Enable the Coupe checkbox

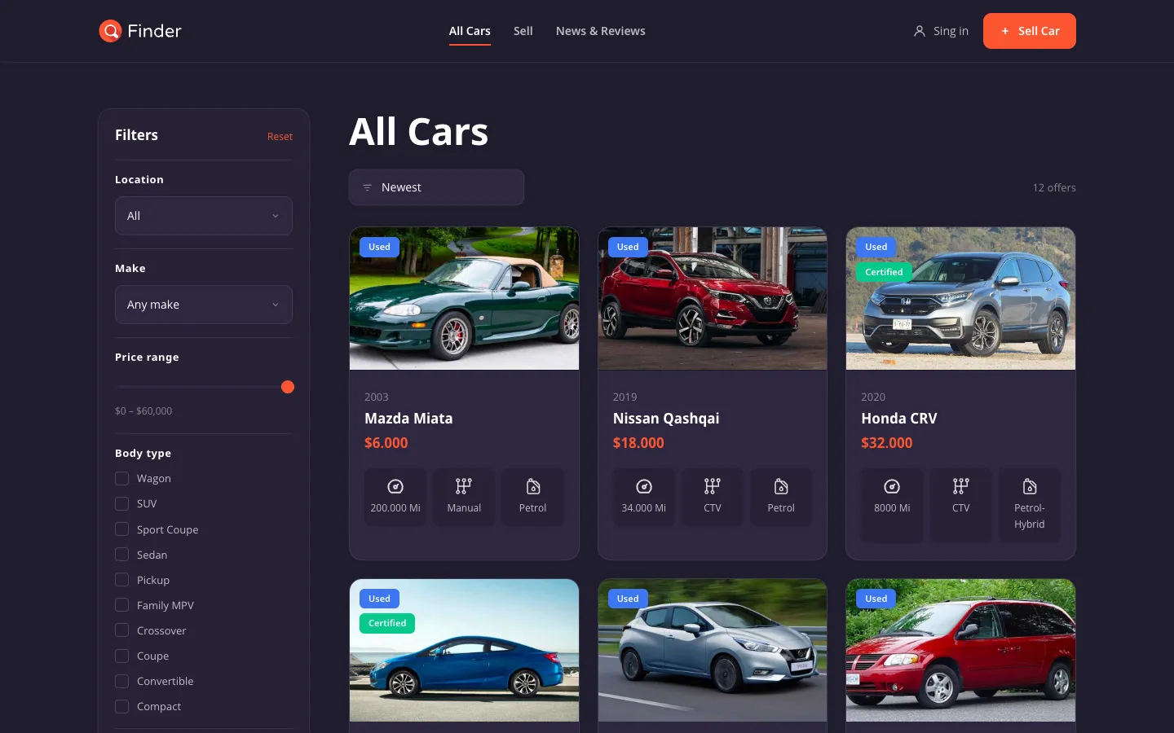[x=122, y=656]
